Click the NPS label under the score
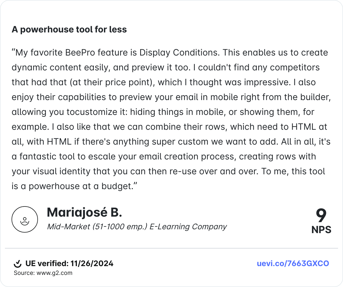The image size is (343, 287). coord(321,230)
